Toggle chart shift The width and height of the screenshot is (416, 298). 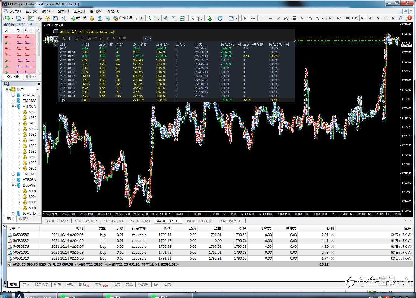click(x=200, y=18)
